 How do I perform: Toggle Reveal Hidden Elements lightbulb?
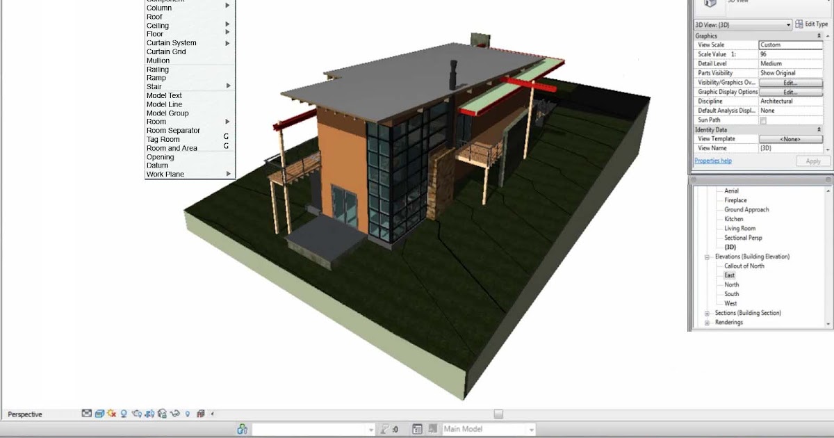click(186, 414)
